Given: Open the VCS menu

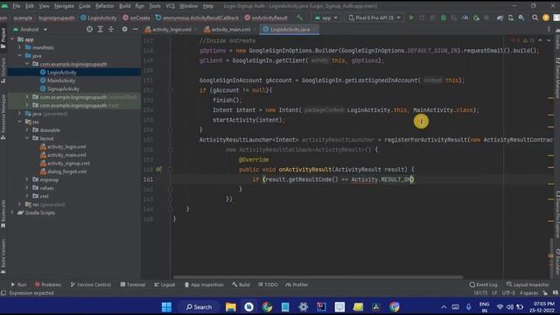Looking at the screenshot, I should (171, 6).
